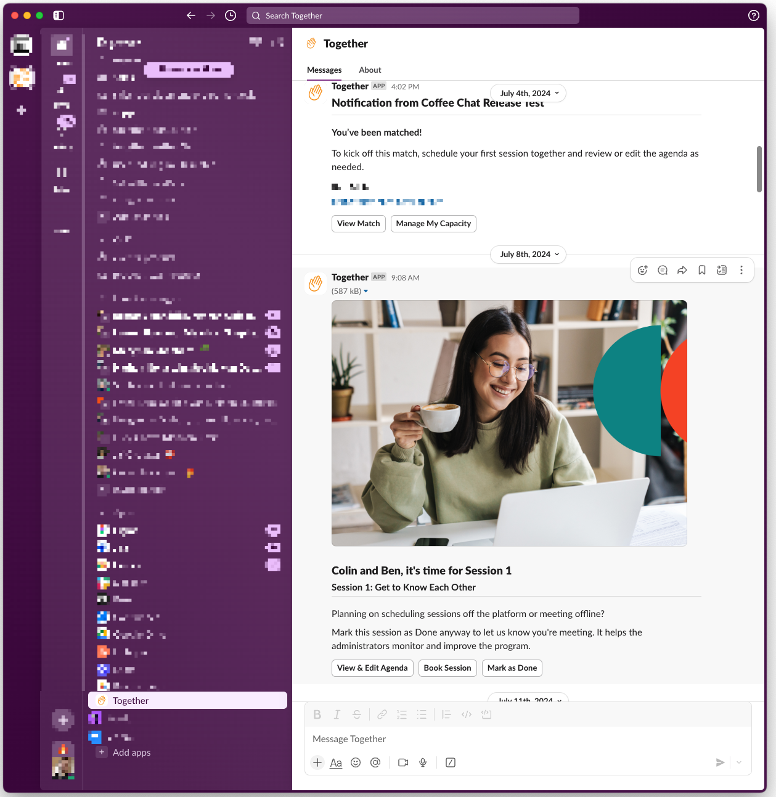Insert bulleted list in composer

click(422, 714)
